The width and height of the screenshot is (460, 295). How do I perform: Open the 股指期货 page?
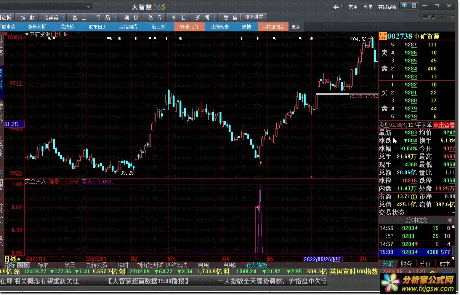tap(128, 27)
